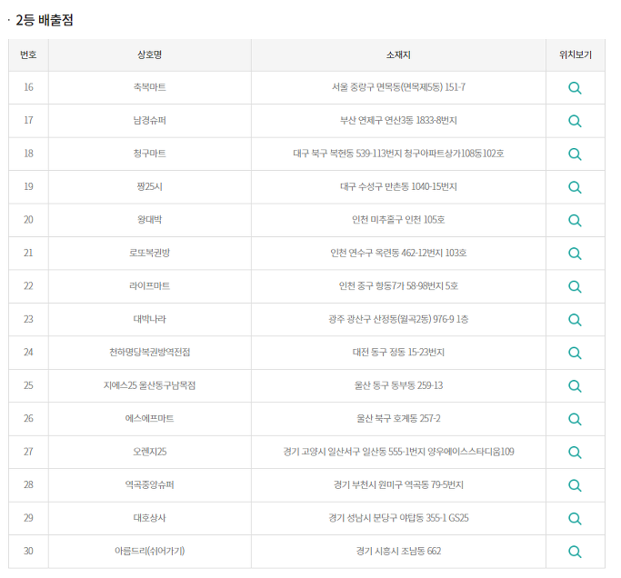Click address 인천 중구 항동7가 58-98번지
This screenshot has width=621, height=578.
(x=398, y=286)
